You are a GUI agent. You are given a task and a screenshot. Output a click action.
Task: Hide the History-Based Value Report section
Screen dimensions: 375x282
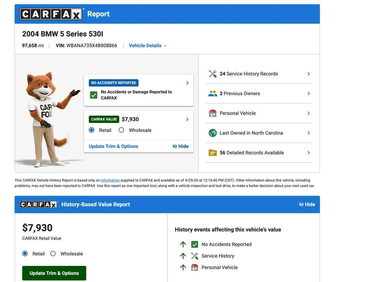tap(307, 204)
